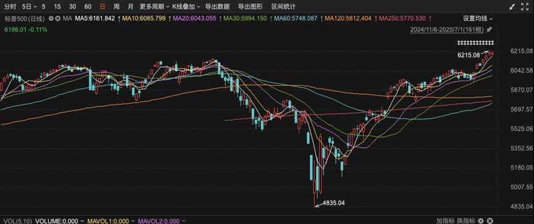Toggle fullscreen chart view
Viewport: 534px width, 224px height.
pos(525,6)
